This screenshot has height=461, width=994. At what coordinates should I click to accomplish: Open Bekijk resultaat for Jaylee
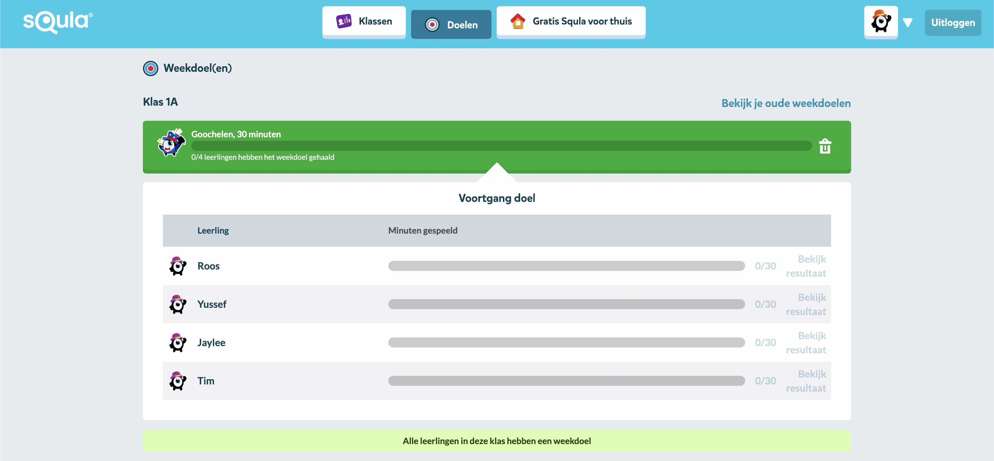(x=806, y=342)
